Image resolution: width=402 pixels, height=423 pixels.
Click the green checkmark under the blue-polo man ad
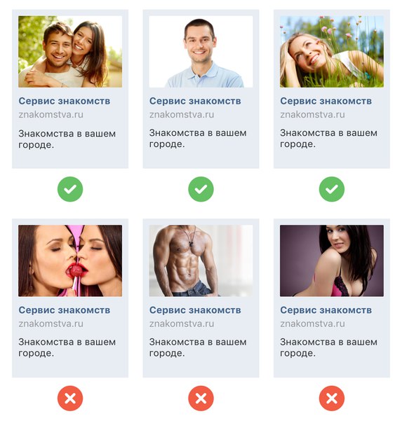pyautogui.click(x=201, y=189)
